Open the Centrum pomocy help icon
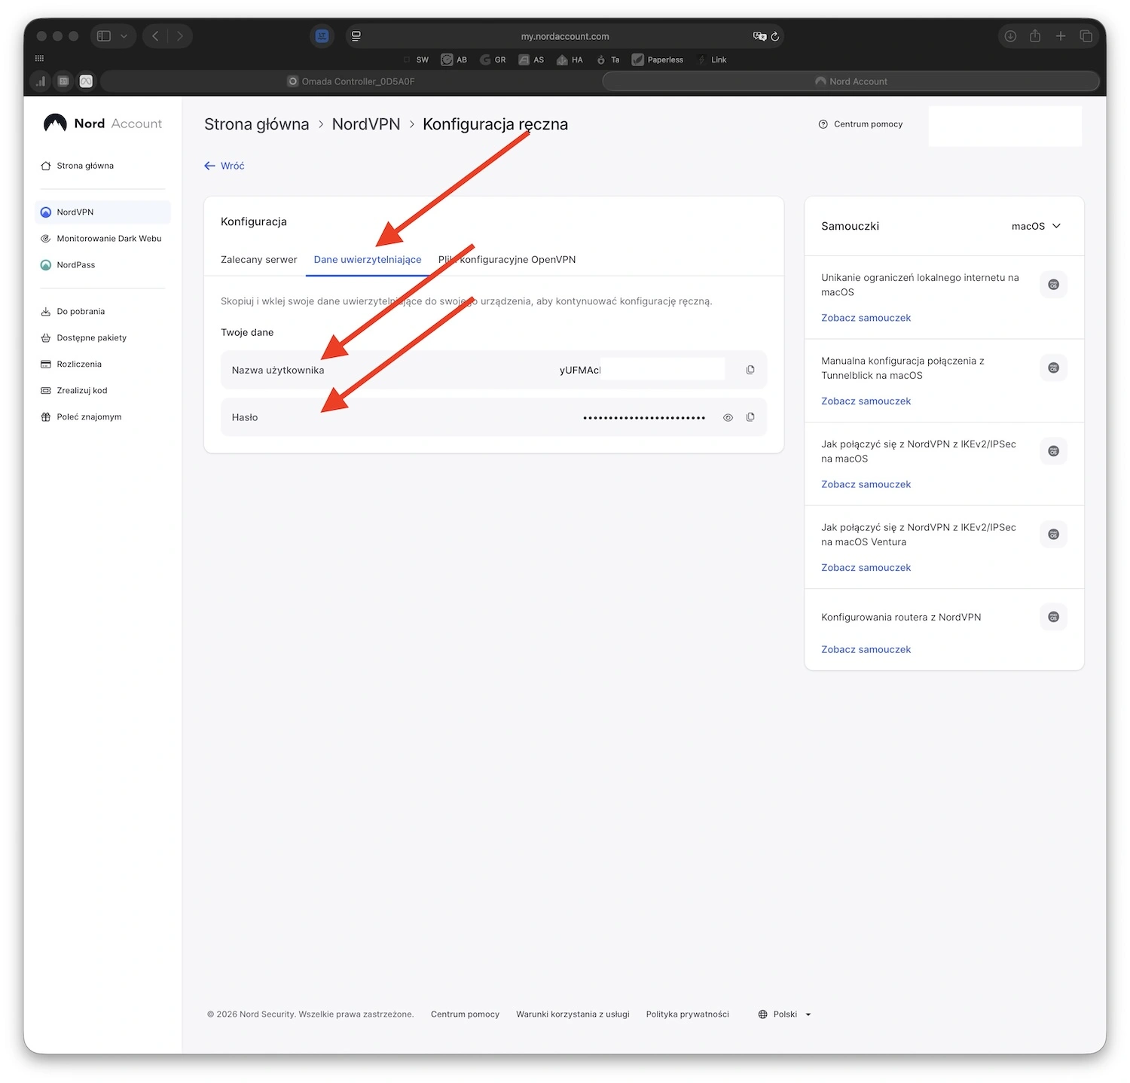The height and width of the screenshot is (1083, 1130). pos(823,124)
